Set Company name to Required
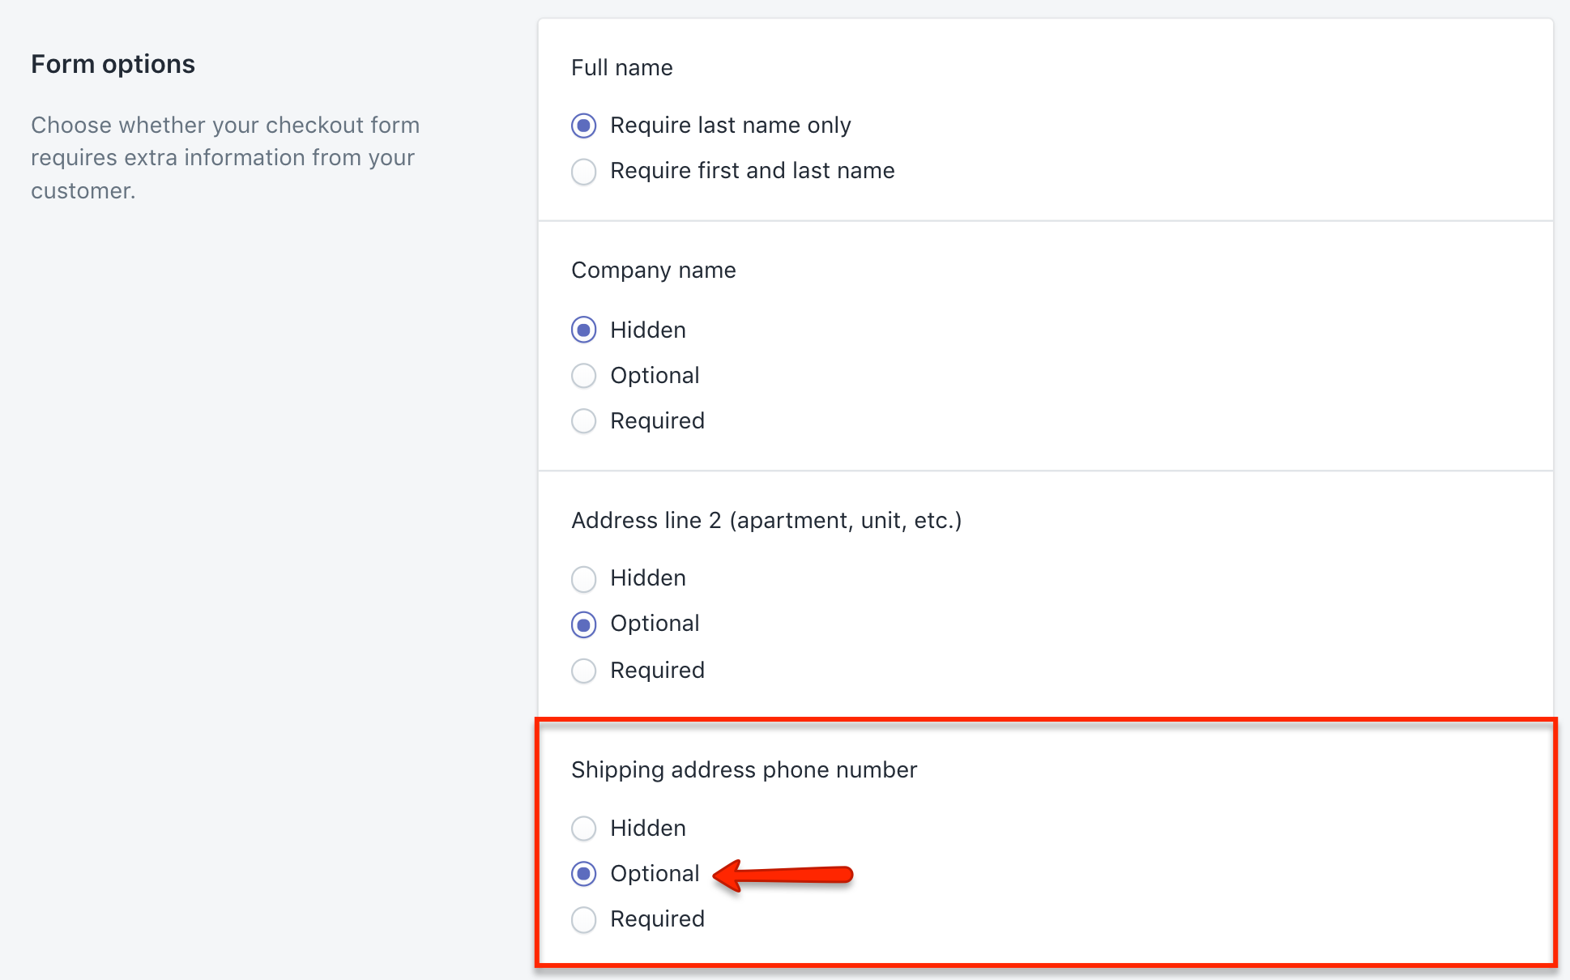The height and width of the screenshot is (980, 1570). coord(584,421)
